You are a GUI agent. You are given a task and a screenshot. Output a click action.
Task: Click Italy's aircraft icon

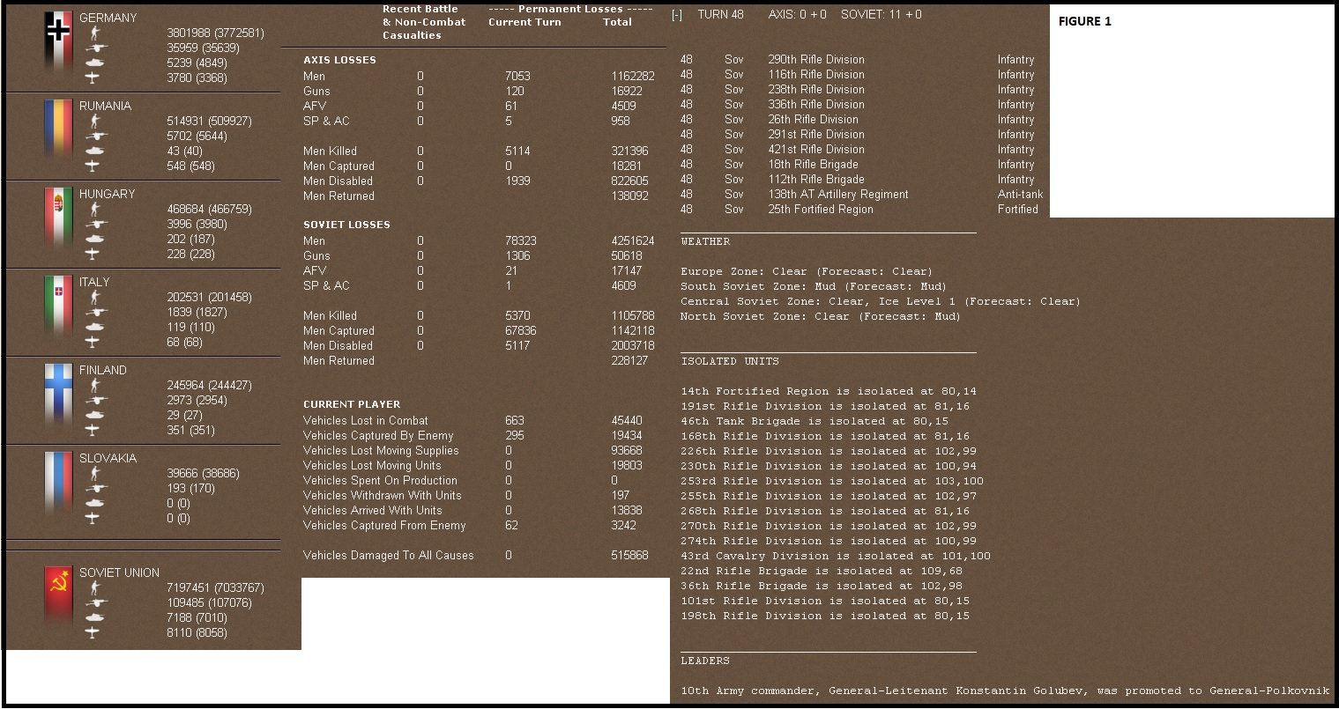tap(93, 342)
